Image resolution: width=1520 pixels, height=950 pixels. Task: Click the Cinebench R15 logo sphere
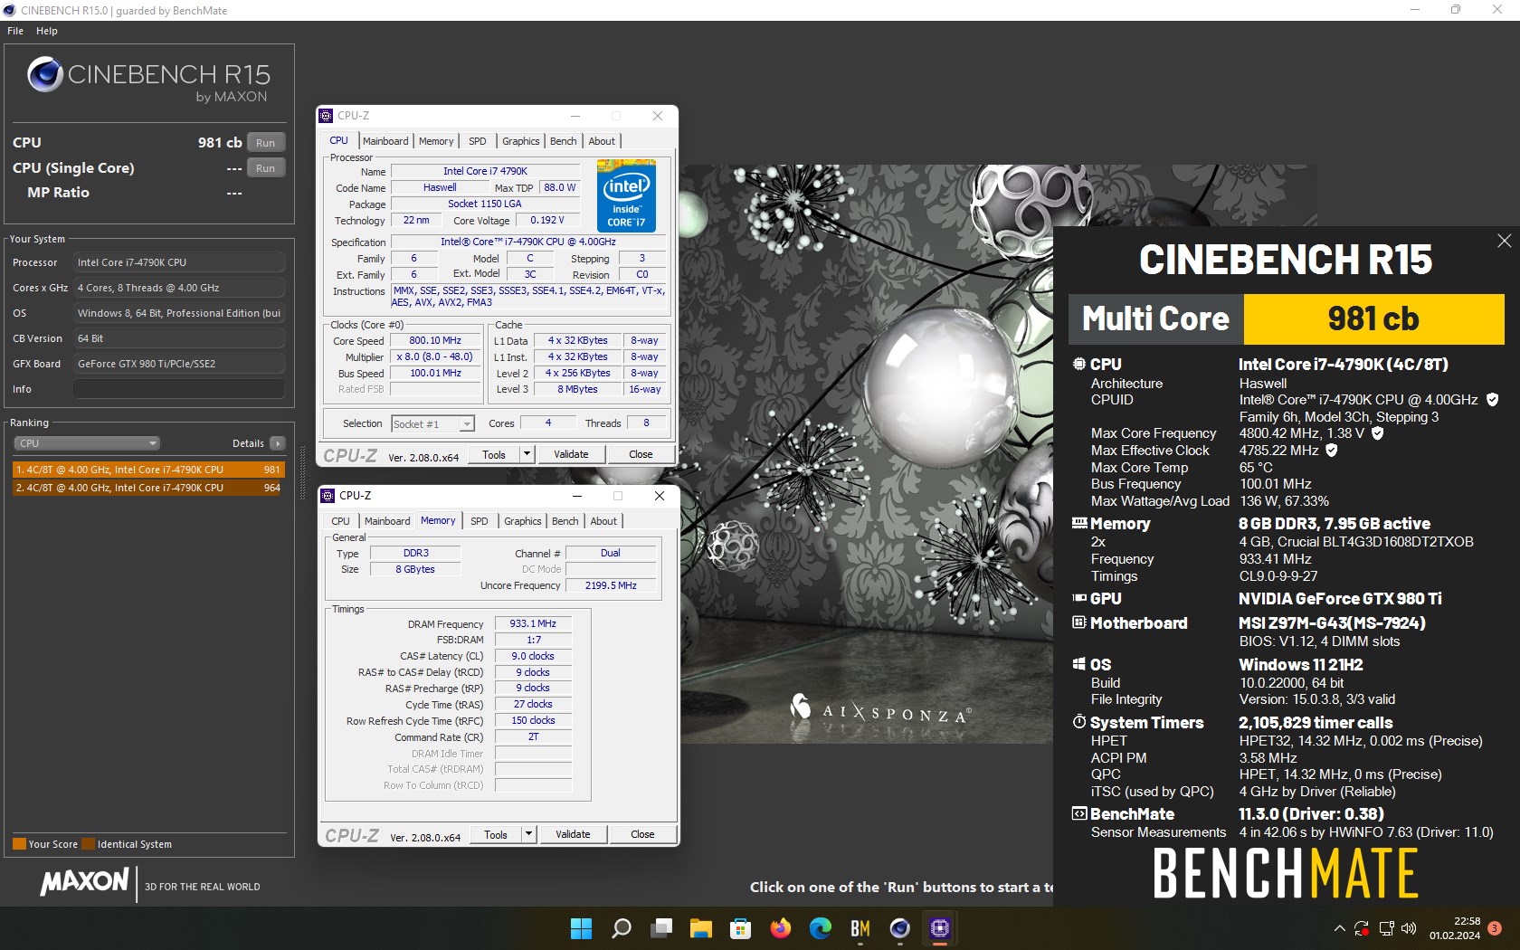(45, 75)
